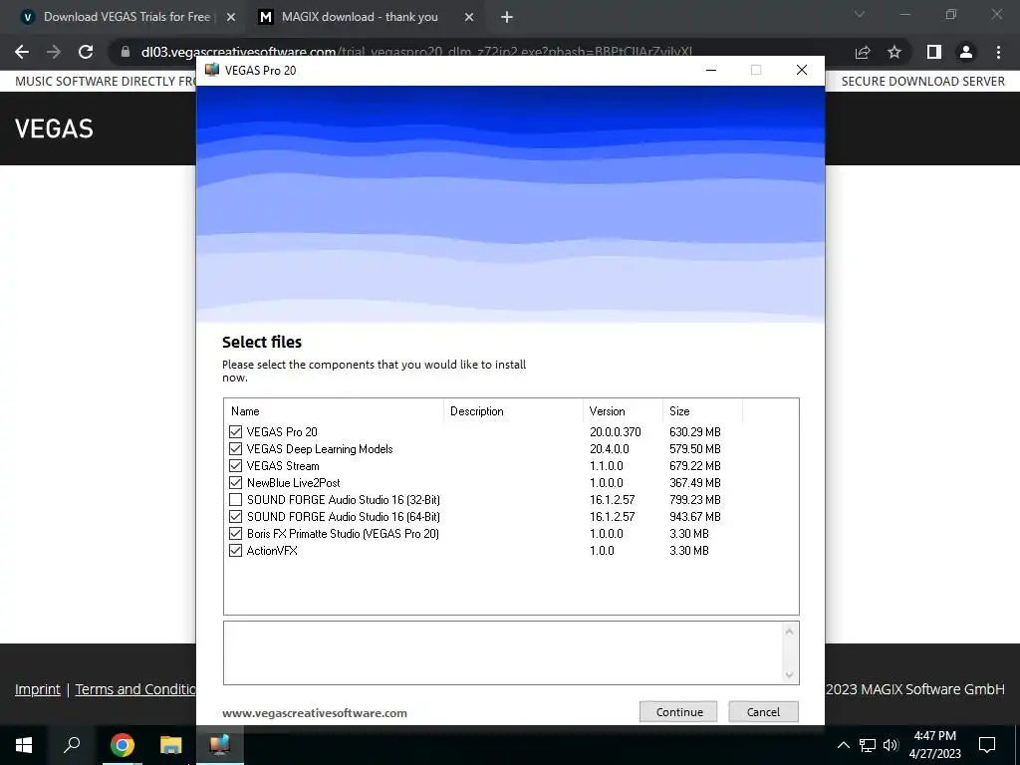This screenshot has height=765, width=1020.
Task: Open Chrome profile icon
Action: pos(966,52)
